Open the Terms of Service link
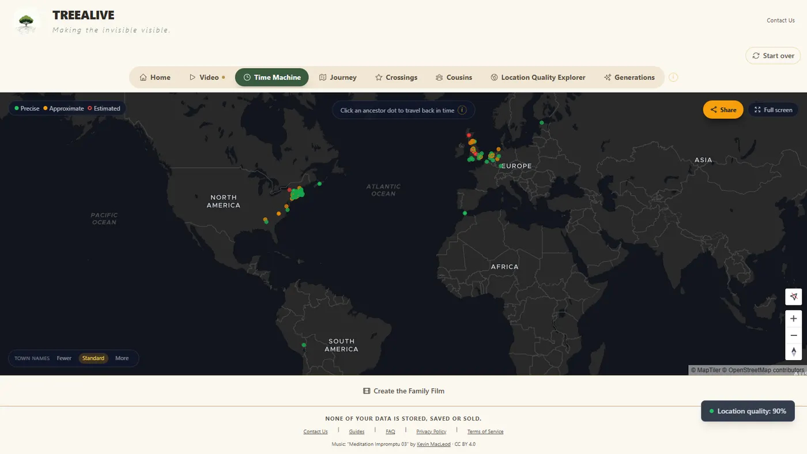 [x=485, y=432]
